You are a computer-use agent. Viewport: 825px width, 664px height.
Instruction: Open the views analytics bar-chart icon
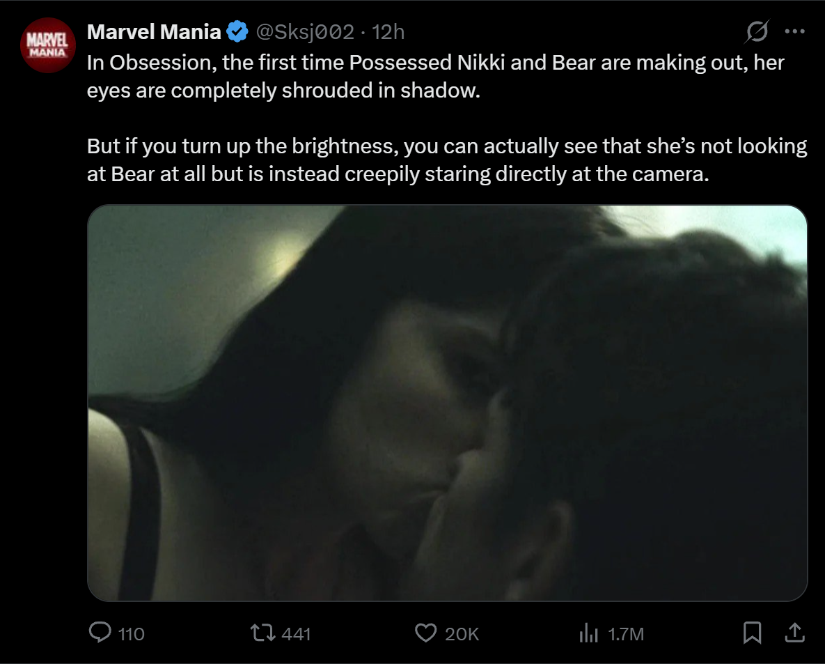click(x=589, y=633)
